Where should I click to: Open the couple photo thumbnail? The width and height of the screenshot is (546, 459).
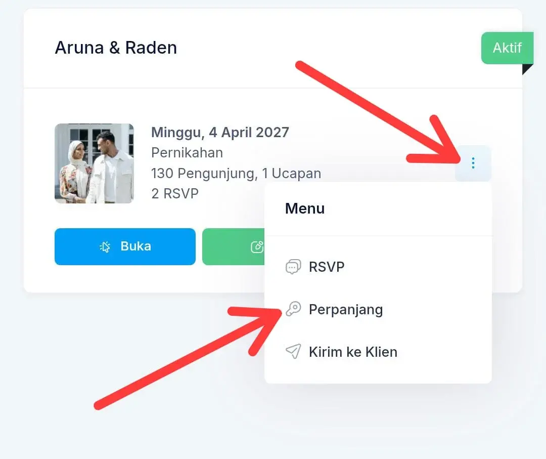94,163
